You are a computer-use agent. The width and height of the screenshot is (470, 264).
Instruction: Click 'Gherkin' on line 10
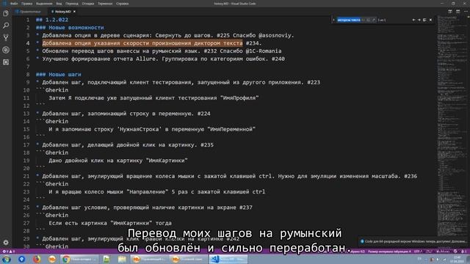[x=57, y=90]
